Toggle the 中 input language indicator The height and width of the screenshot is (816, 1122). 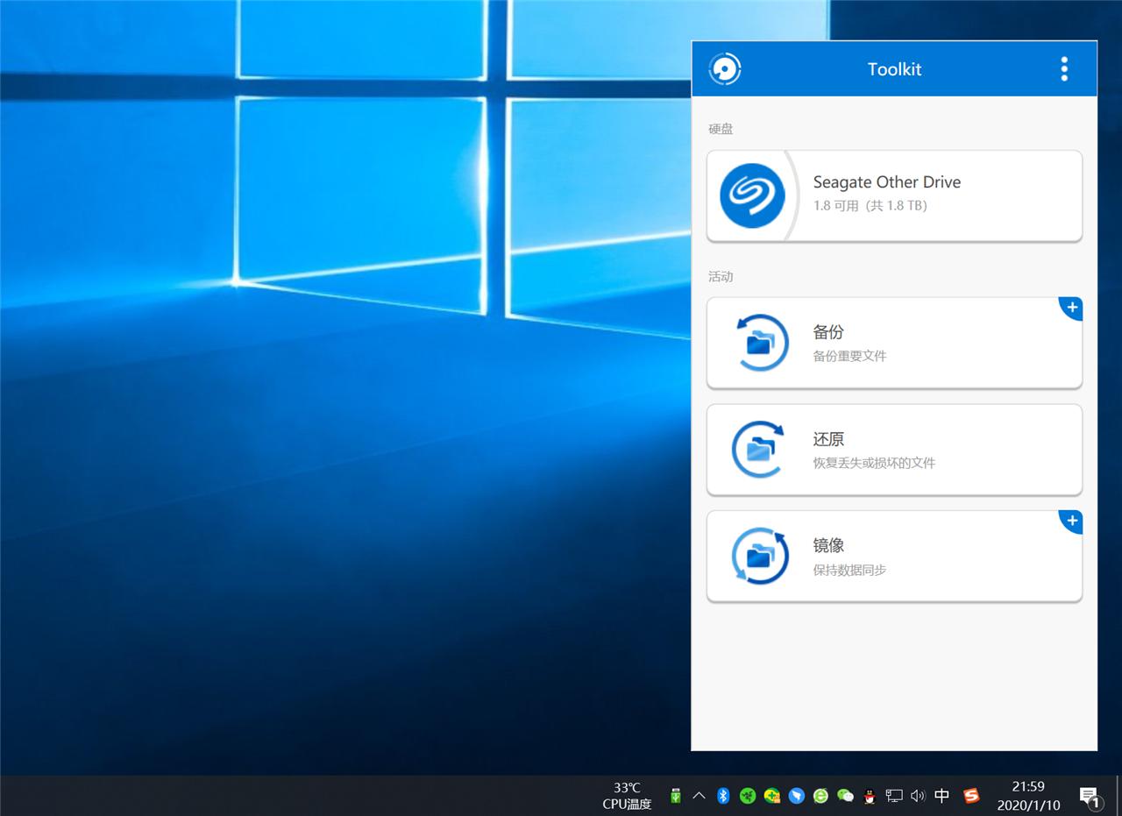(942, 796)
